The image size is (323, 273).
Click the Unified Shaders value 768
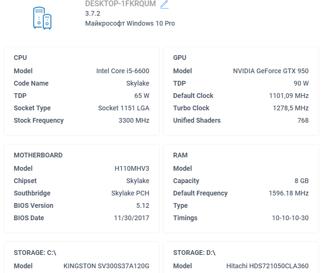click(303, 120)
